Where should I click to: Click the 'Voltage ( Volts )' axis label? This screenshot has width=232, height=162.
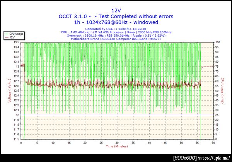point(10,90)
